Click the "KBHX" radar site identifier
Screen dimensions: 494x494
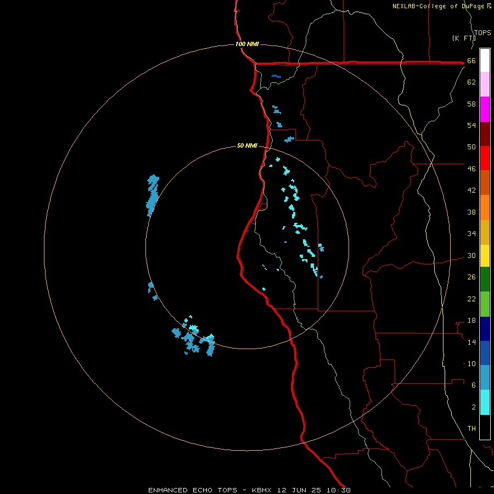tap(263, 490)
